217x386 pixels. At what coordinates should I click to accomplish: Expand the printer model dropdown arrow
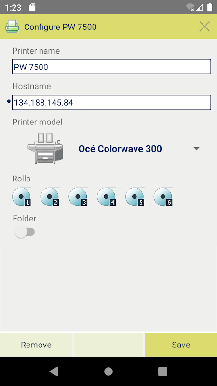pos(196,149)
